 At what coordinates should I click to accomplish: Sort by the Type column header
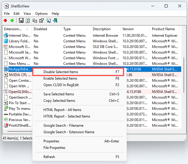click(x=76, y=29)
